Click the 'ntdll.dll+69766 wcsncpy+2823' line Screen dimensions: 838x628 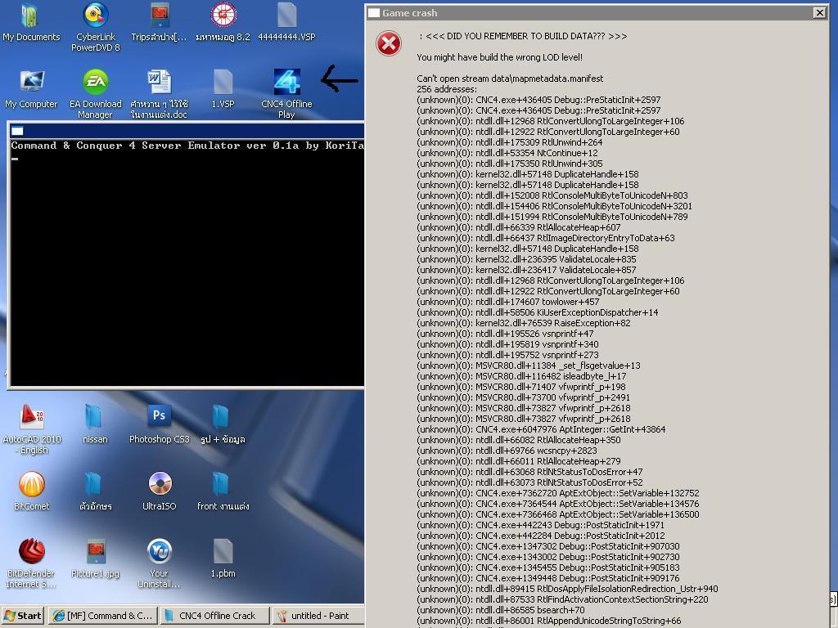pyautogui.click(x=507, y=451)
